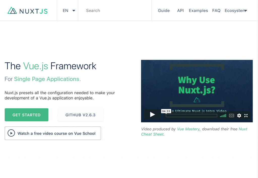The image size is (258, 178).
Task: Go to the API section
Action: click(x=180, y=11)
